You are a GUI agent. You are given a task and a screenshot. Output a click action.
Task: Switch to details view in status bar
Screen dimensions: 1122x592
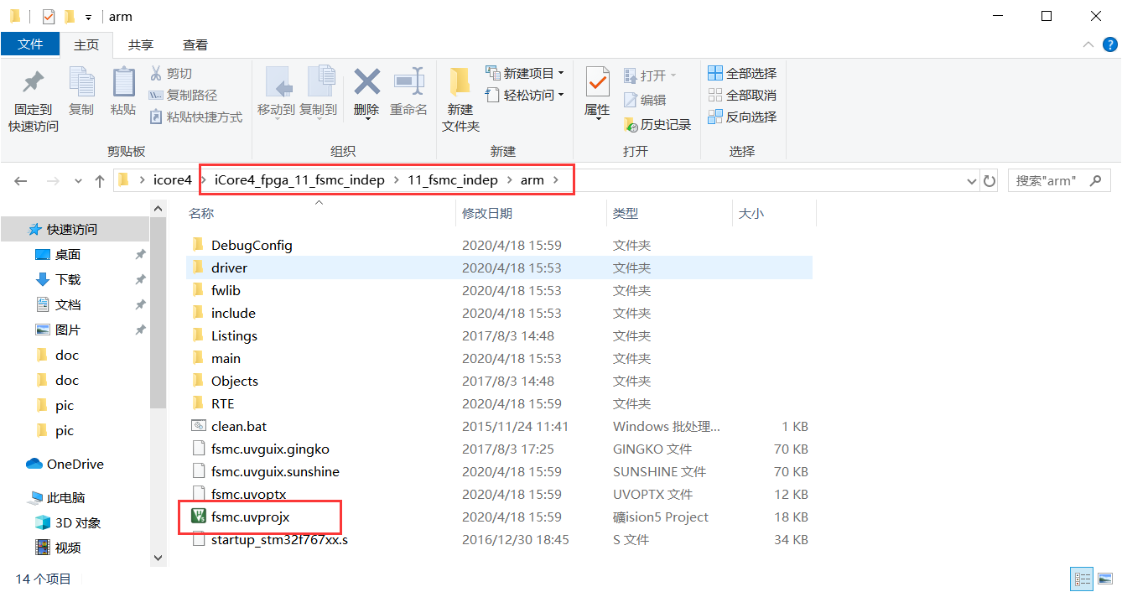(x=1083, y=579)
